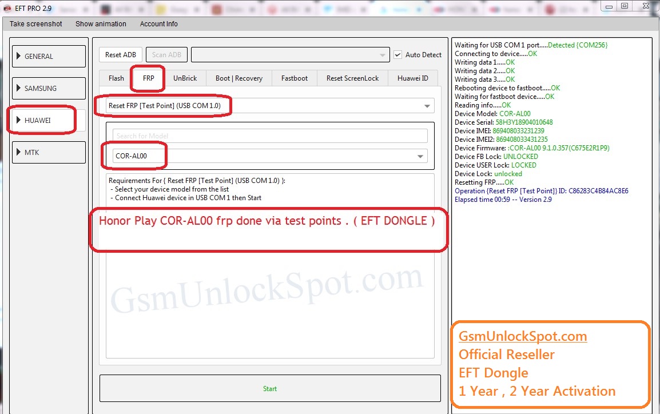
Task: Click log line 'Rebooting device to fastboot'
Action: coord(507,88)
